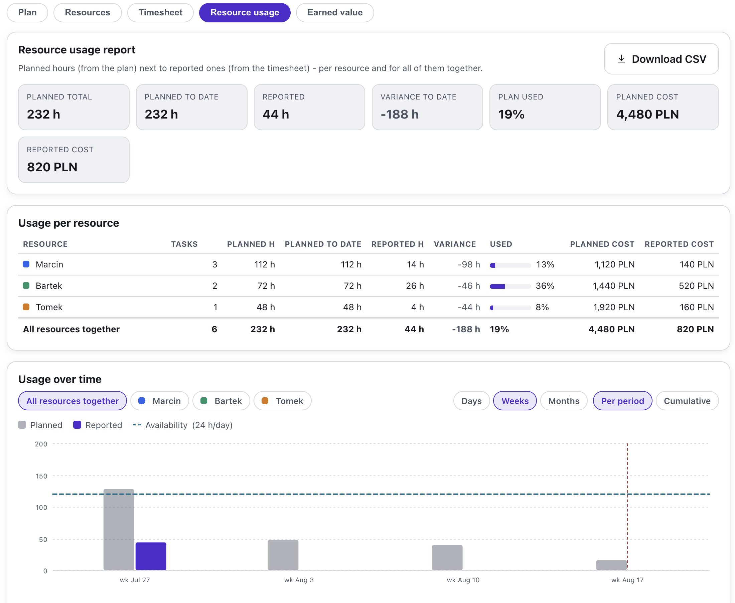Click the purple reported bar for wk Jul 27

(x=151, y=556)
